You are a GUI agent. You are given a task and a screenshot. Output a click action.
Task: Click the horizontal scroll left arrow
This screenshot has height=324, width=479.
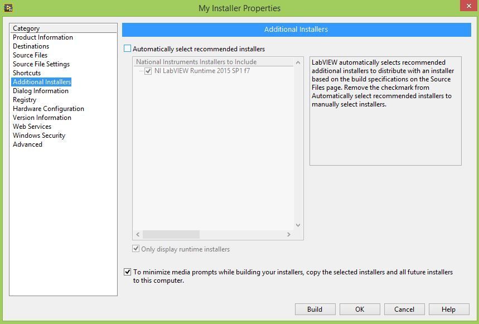coord(138,235)
